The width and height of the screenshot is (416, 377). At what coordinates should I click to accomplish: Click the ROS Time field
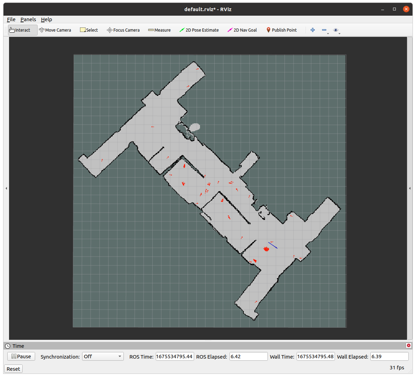tap(175, 356)
